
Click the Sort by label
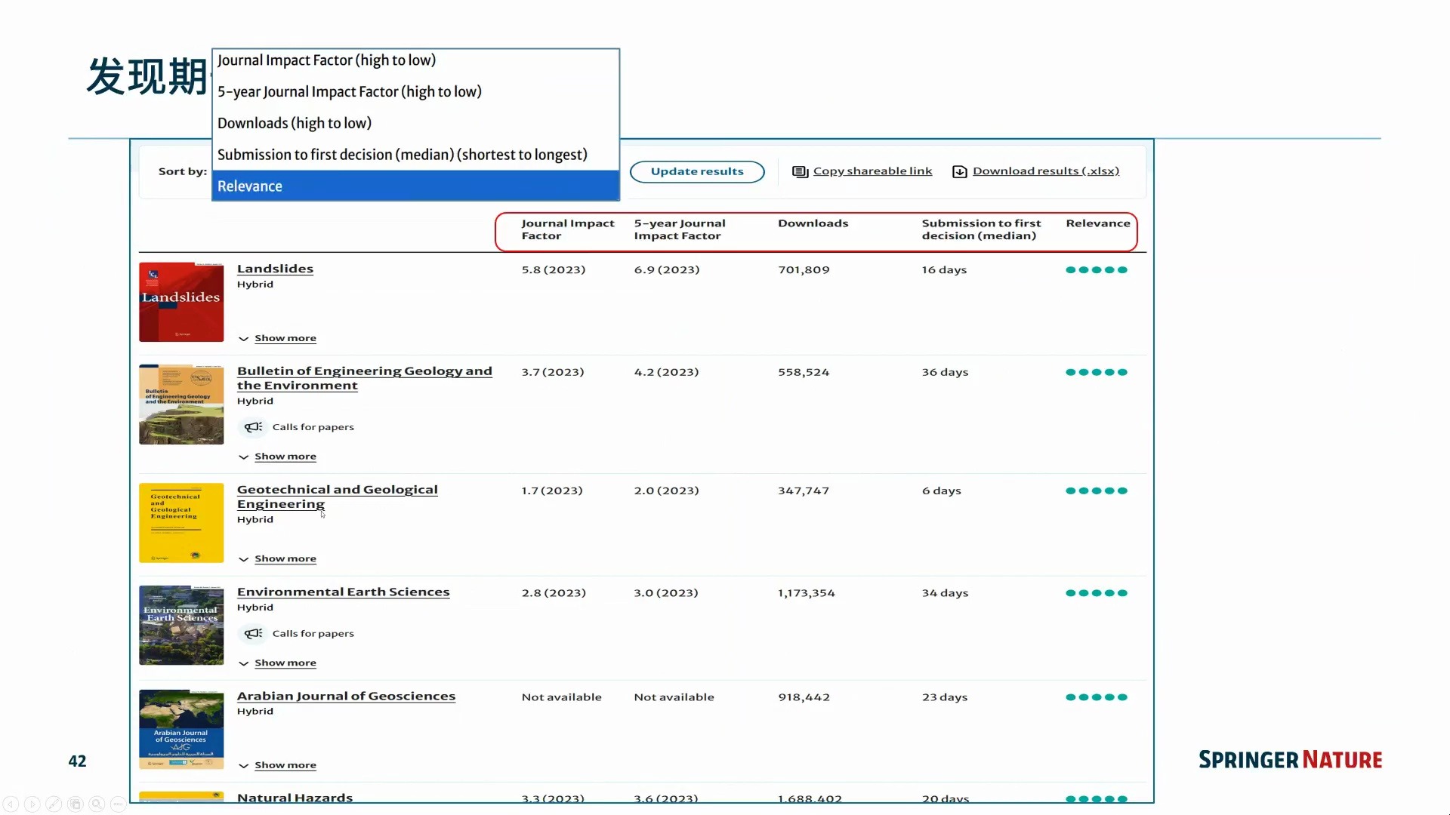click(183, 172)
